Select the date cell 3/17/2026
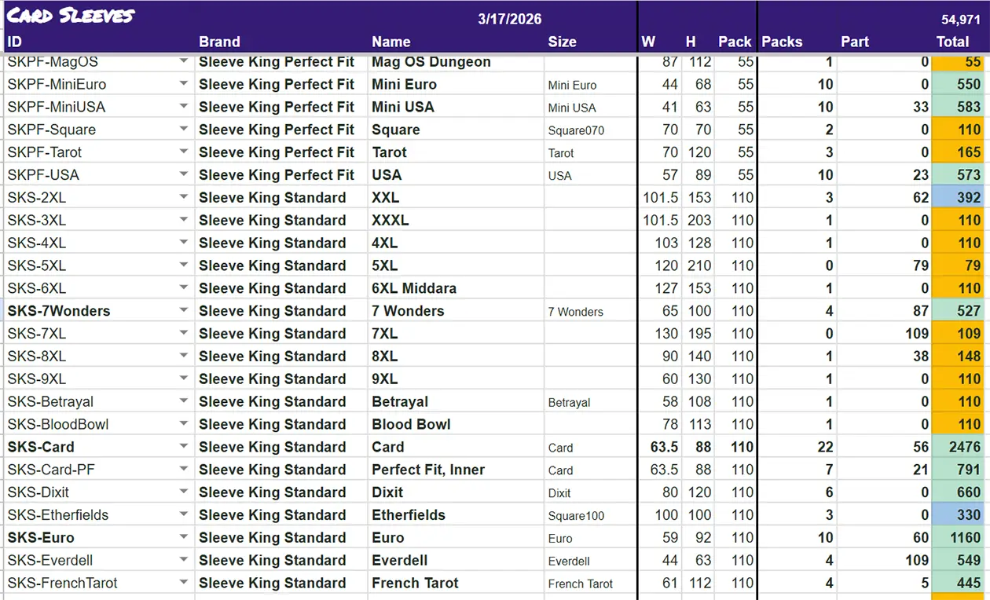 [510, 19]
